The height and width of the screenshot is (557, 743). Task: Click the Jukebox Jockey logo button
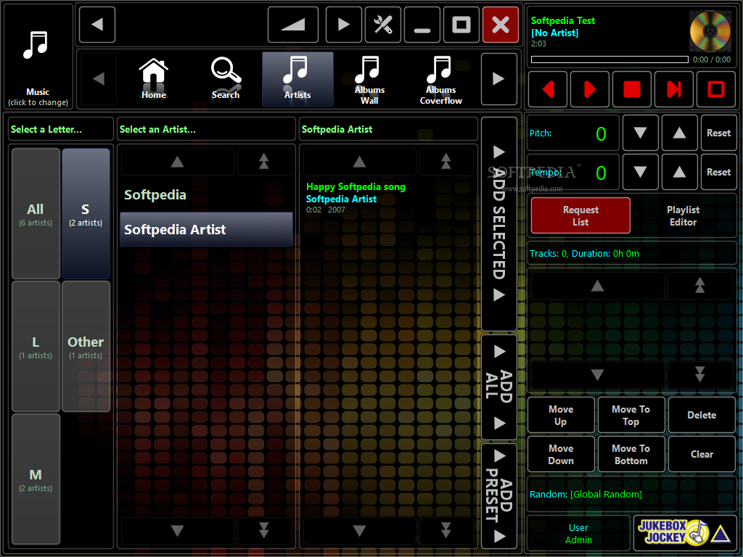point(685,533)
